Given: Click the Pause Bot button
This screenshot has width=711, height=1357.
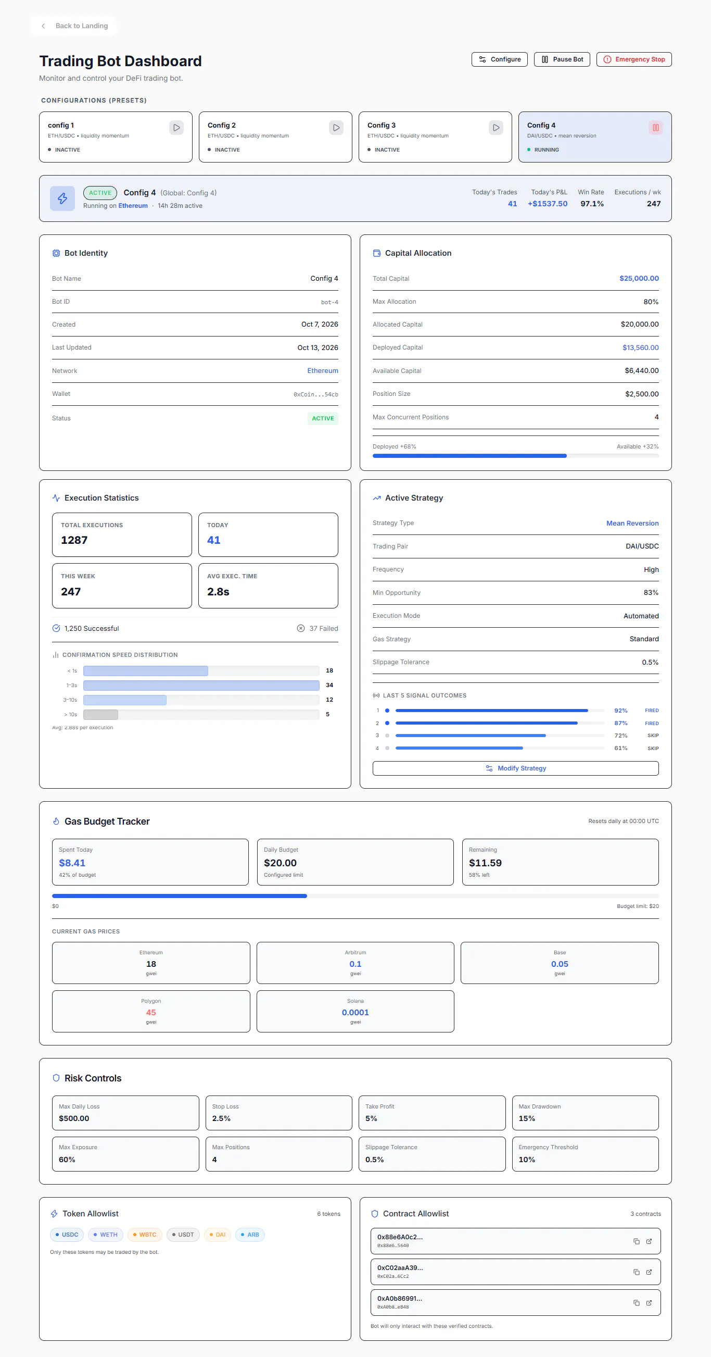Looking at the screenshot, I should click(562, 59).
